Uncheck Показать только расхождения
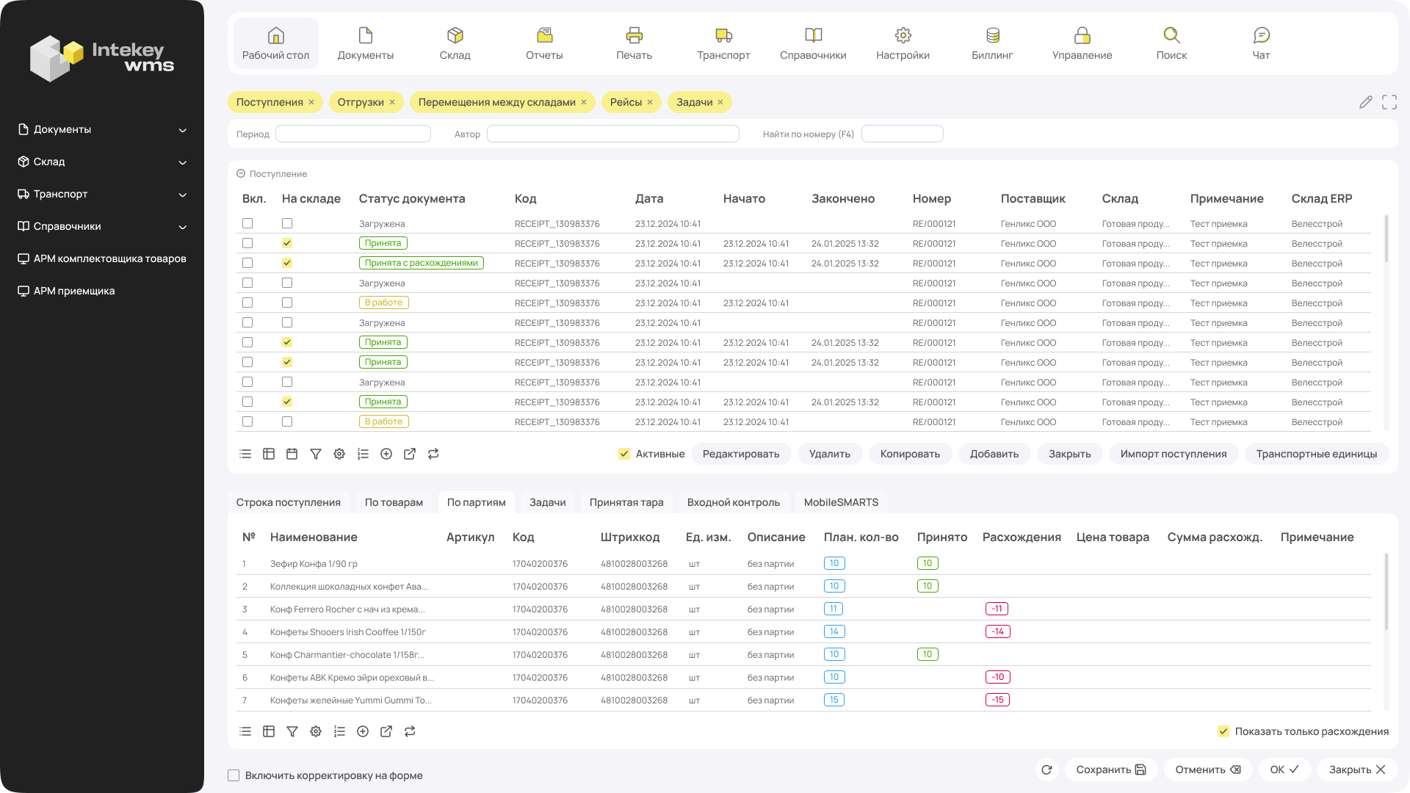This screenshot has height=793, width=1410. pos(1223,731)
